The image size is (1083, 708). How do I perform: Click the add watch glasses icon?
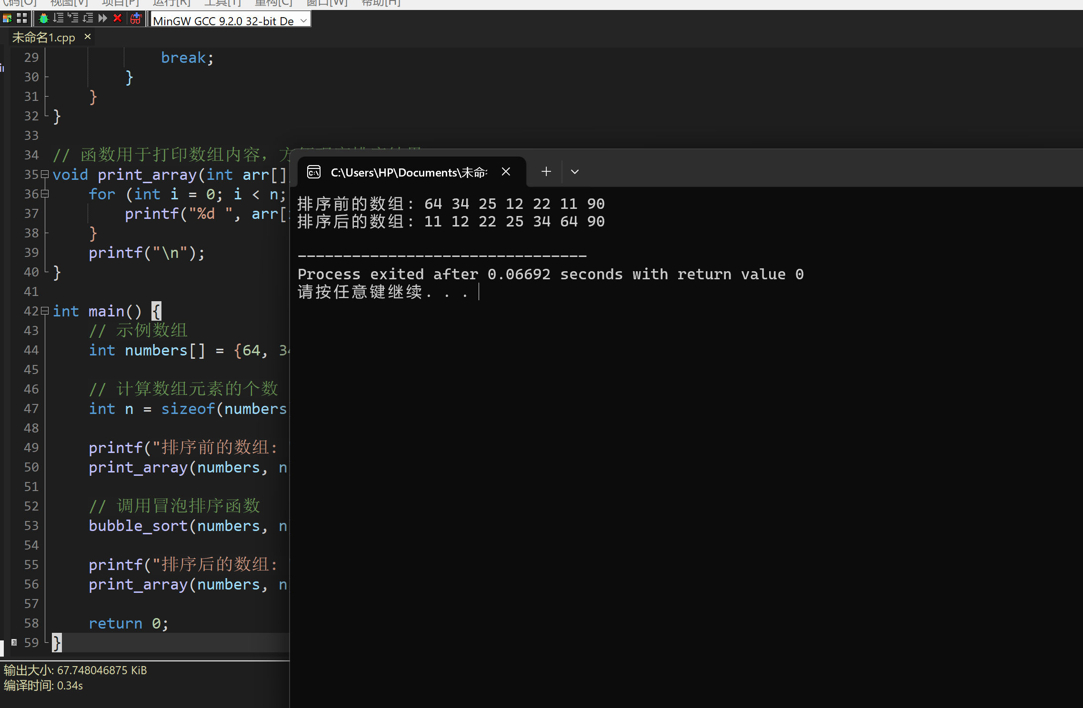pos(136,19)
